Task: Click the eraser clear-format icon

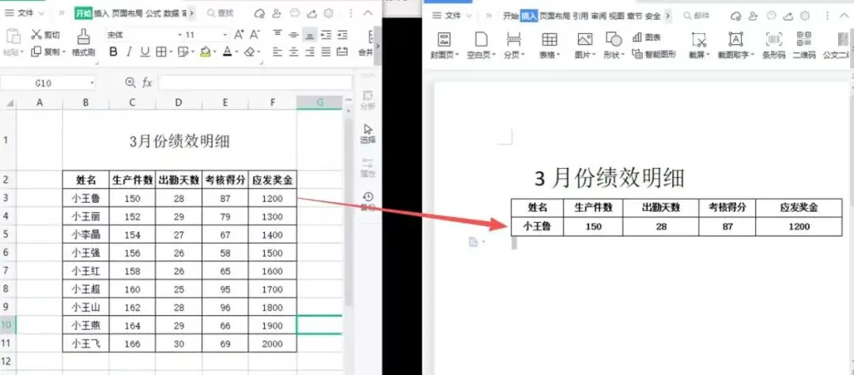Action: click(x=249, y=52)
